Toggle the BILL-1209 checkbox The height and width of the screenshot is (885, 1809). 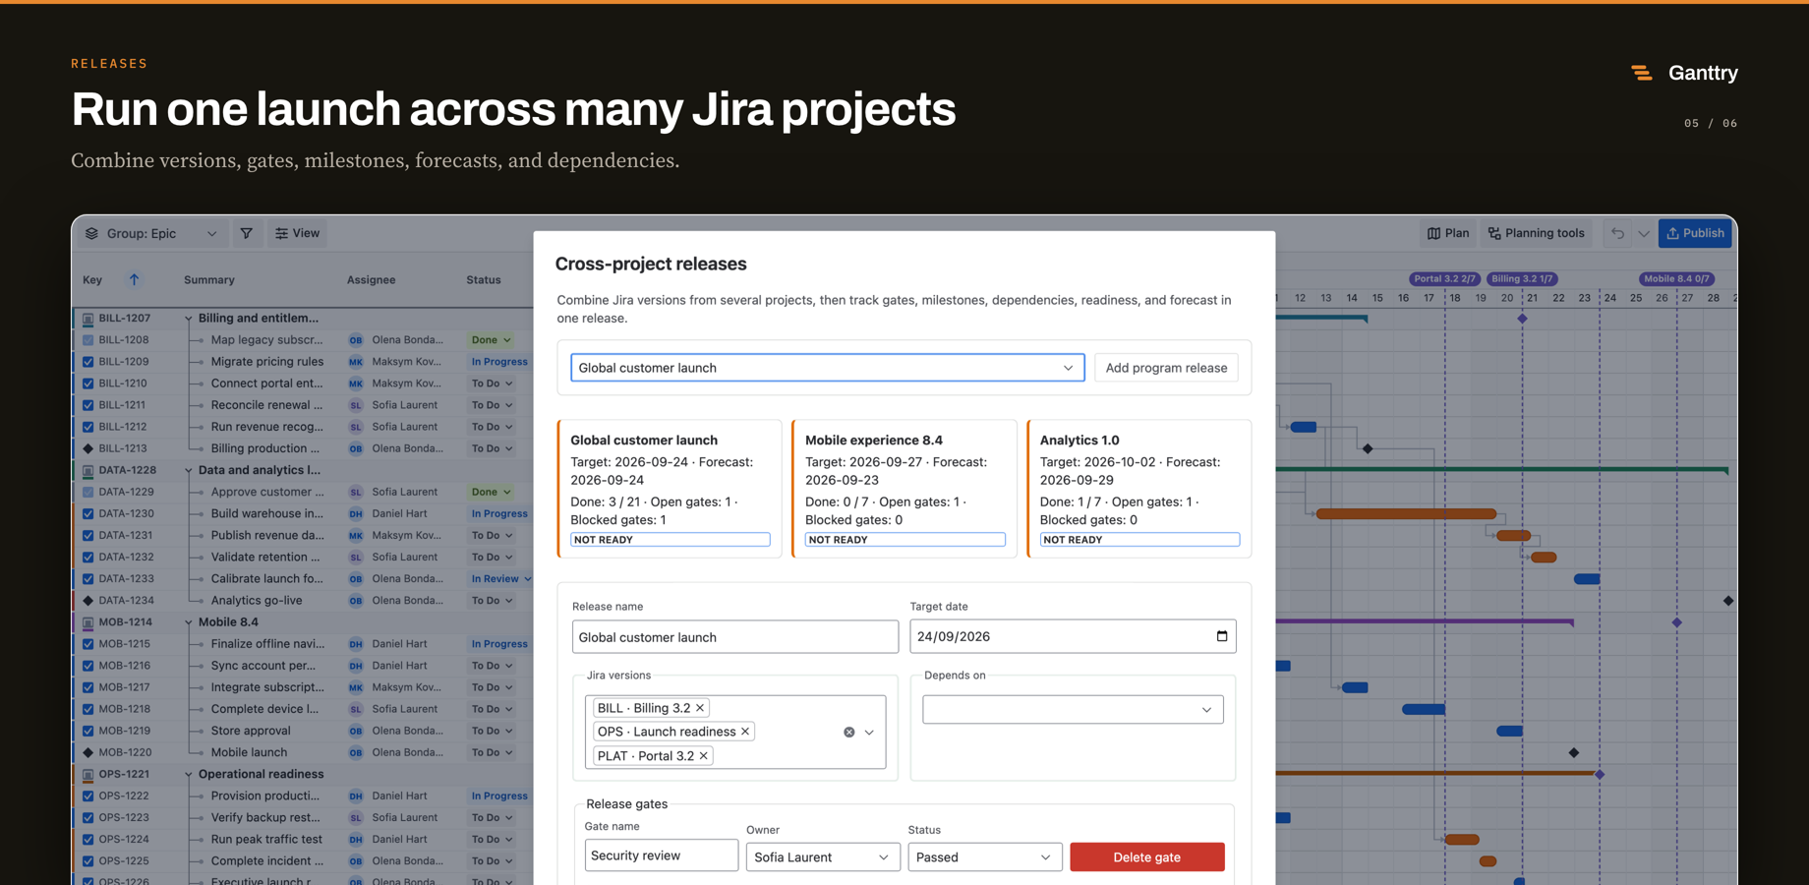(x=88, y=362)
